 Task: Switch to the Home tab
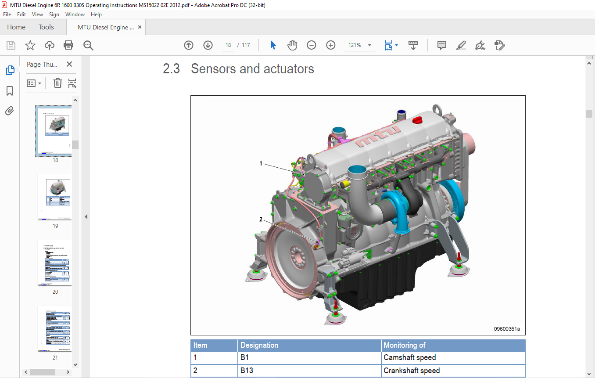point(16,27)
